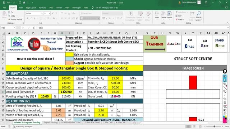Switch to the Sloped Footing sheet tab

click(x=51, y=123)
